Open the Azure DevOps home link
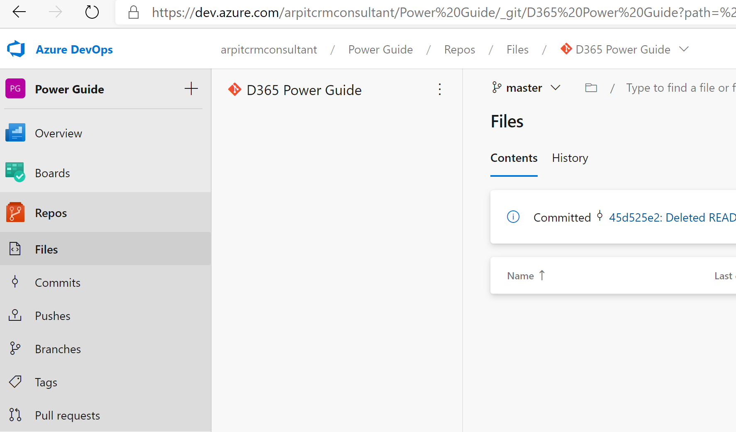This screenshot has width=736, height=432. pyautogui.click(x=74, y=49)
